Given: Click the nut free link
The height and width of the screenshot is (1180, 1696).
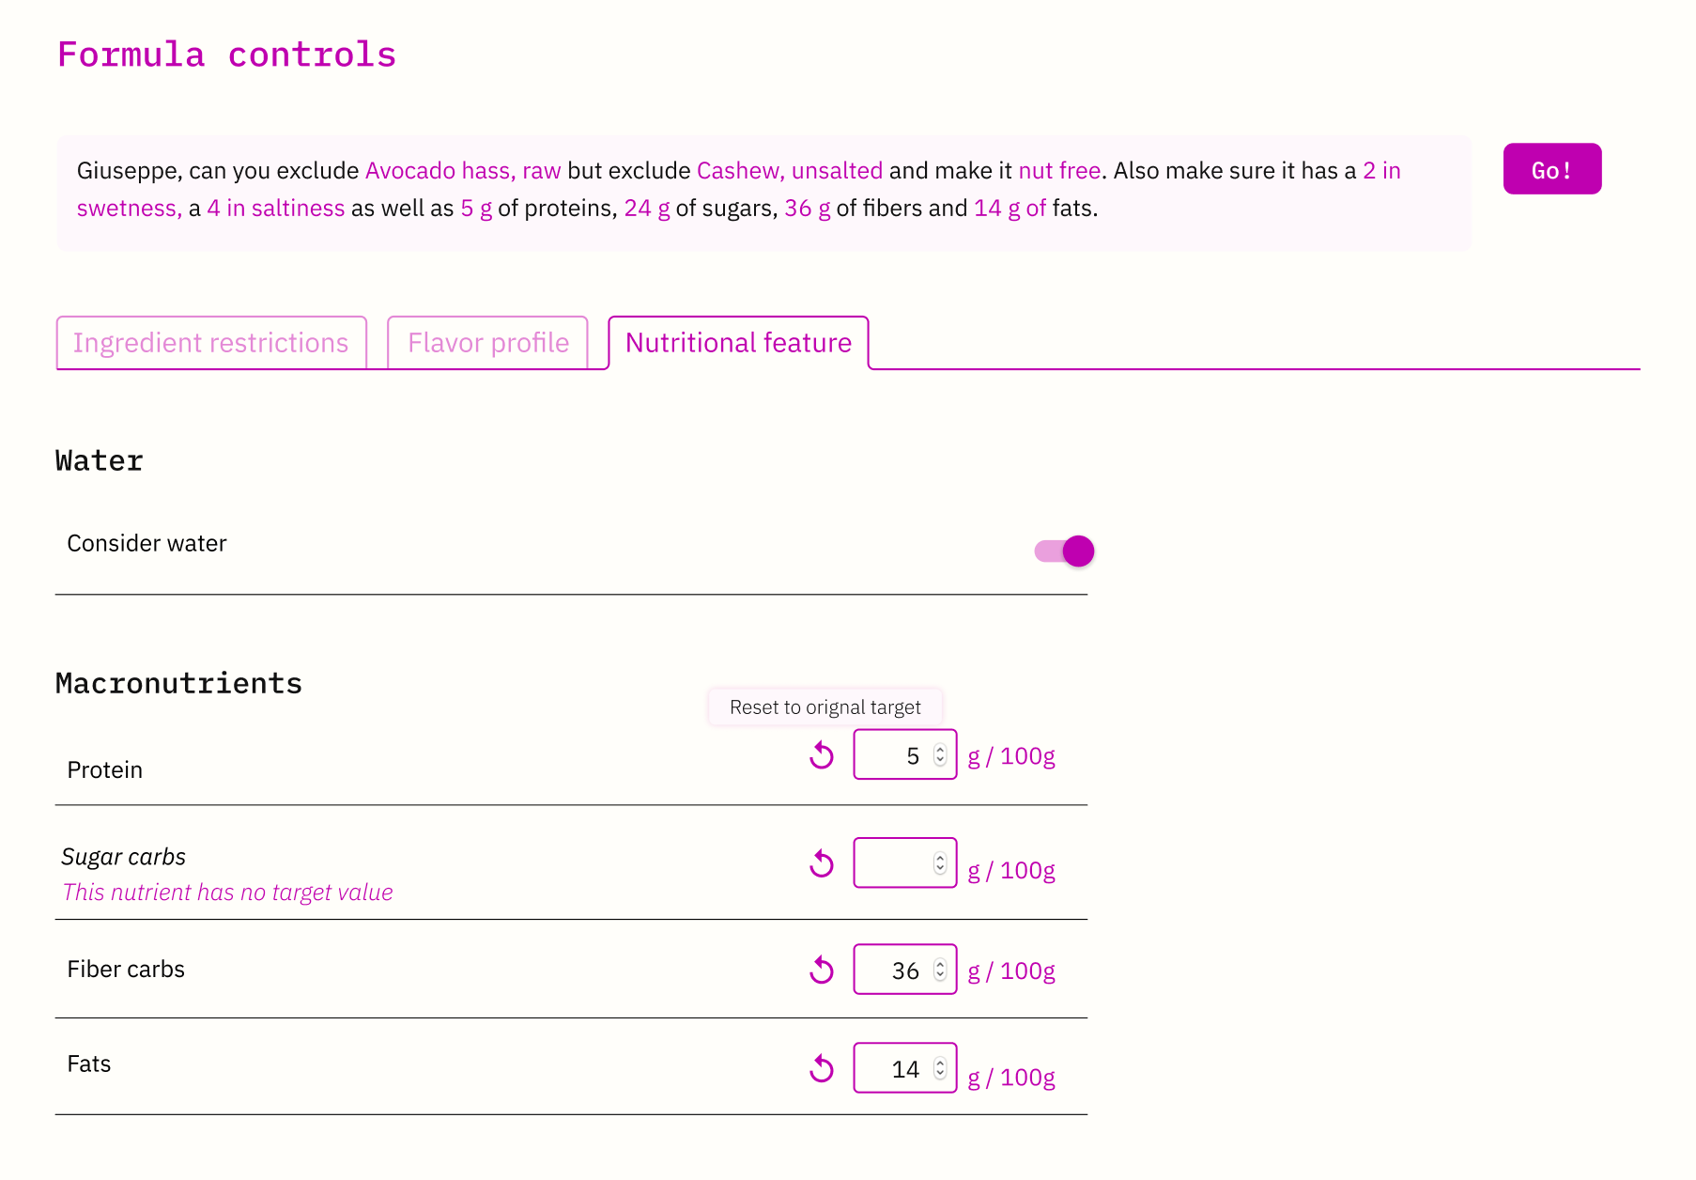Looking at the screenshot, I should [x=1059, y=171].
